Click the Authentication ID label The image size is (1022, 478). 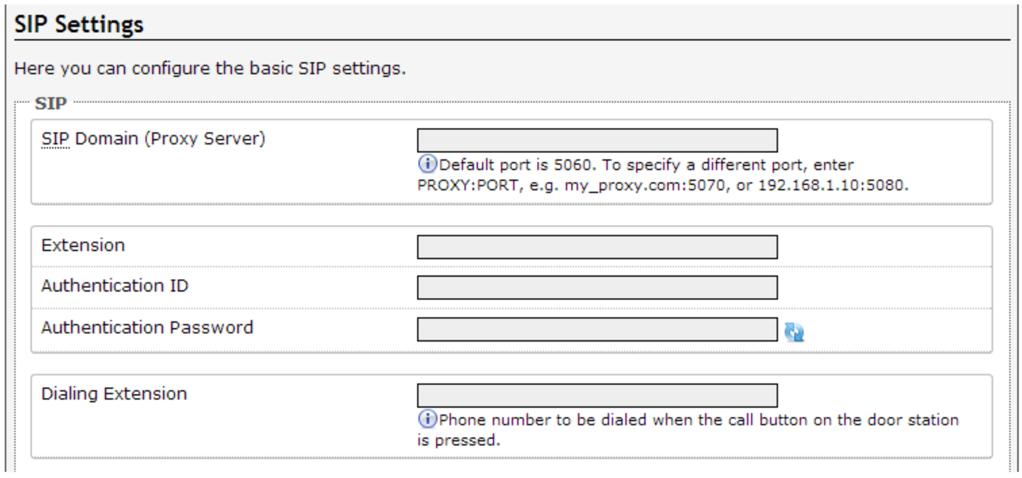pyautogui.click(x=115, y=286)
